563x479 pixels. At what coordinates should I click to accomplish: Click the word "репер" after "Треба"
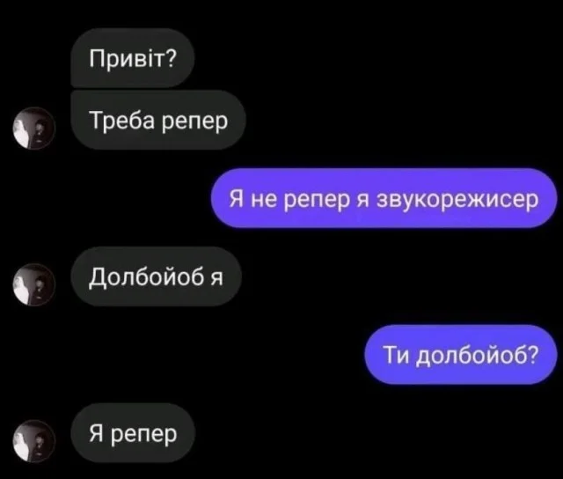click(x=195, y=123)
